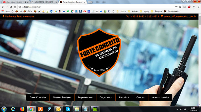This screenshot has height=112, width=201.
Task: Click Venha nos fazer uma visita link
Action: tap(18, 17)
